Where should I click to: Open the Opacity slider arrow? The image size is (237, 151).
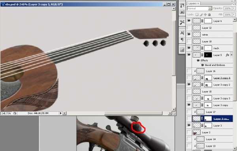click(x=234, y=8)
